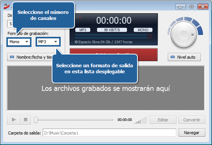212x145 pixels.
Task: Adjust the round recording level knob
Action: [x=184, y=35]
